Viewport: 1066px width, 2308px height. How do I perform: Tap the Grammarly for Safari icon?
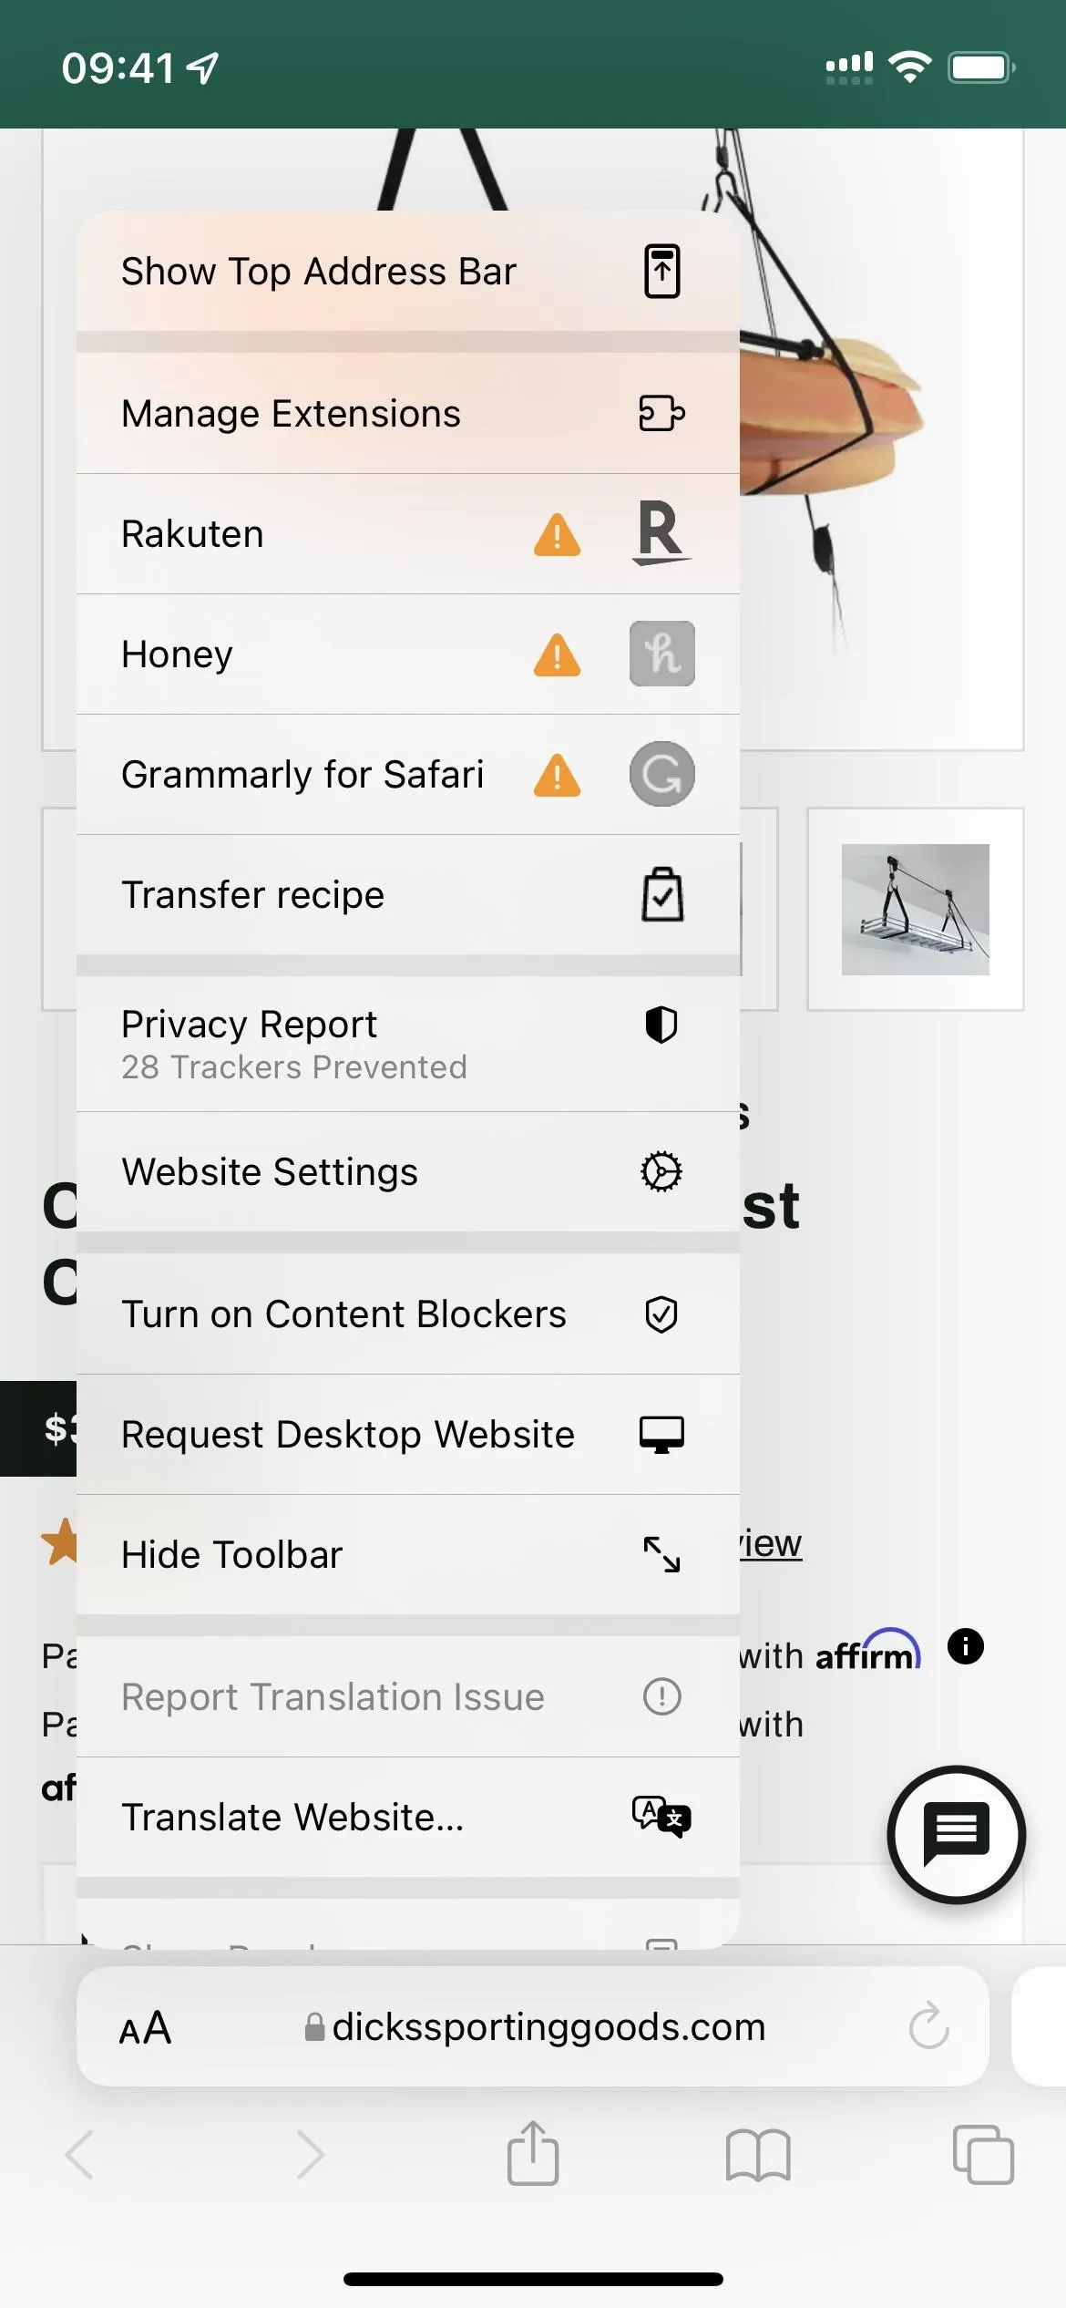pos(661,774)
